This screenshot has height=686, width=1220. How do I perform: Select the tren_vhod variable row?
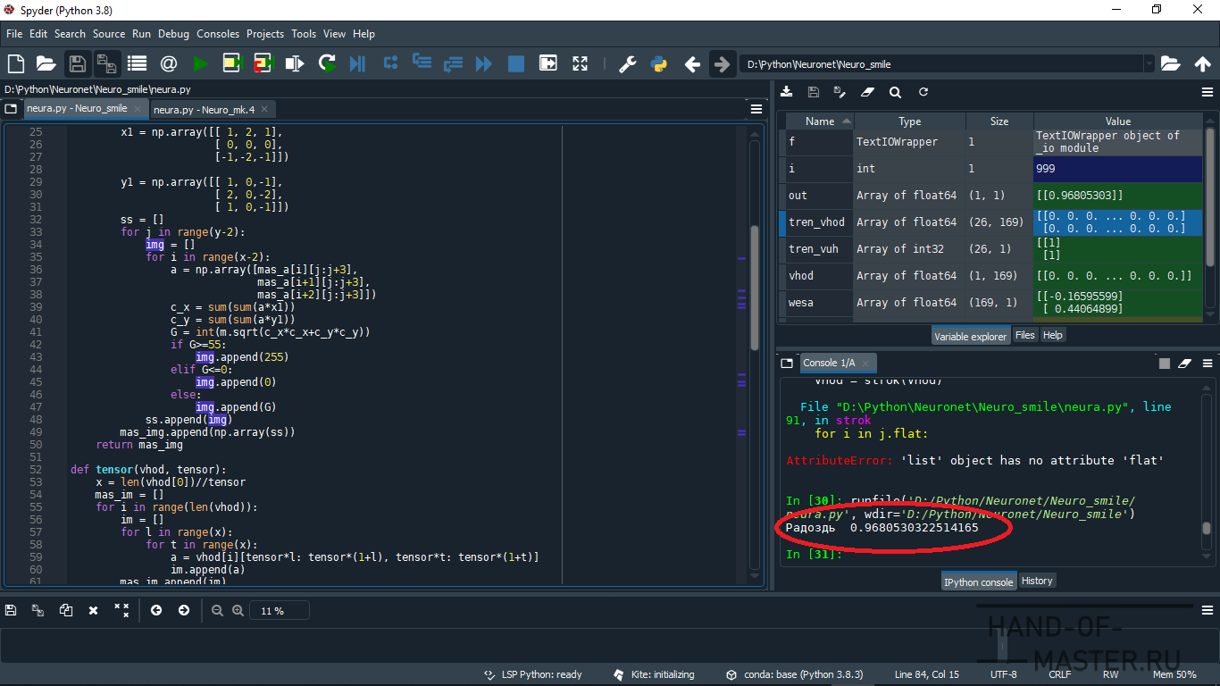tap(816, 222)
